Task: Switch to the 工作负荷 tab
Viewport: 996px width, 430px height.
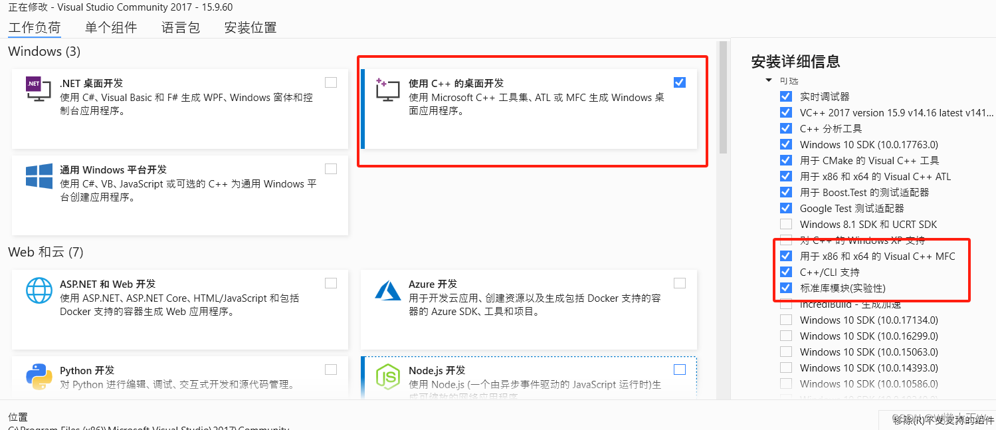Action: (35, 28)
